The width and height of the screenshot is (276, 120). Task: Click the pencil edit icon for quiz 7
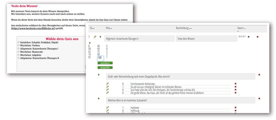click(95, 37)
